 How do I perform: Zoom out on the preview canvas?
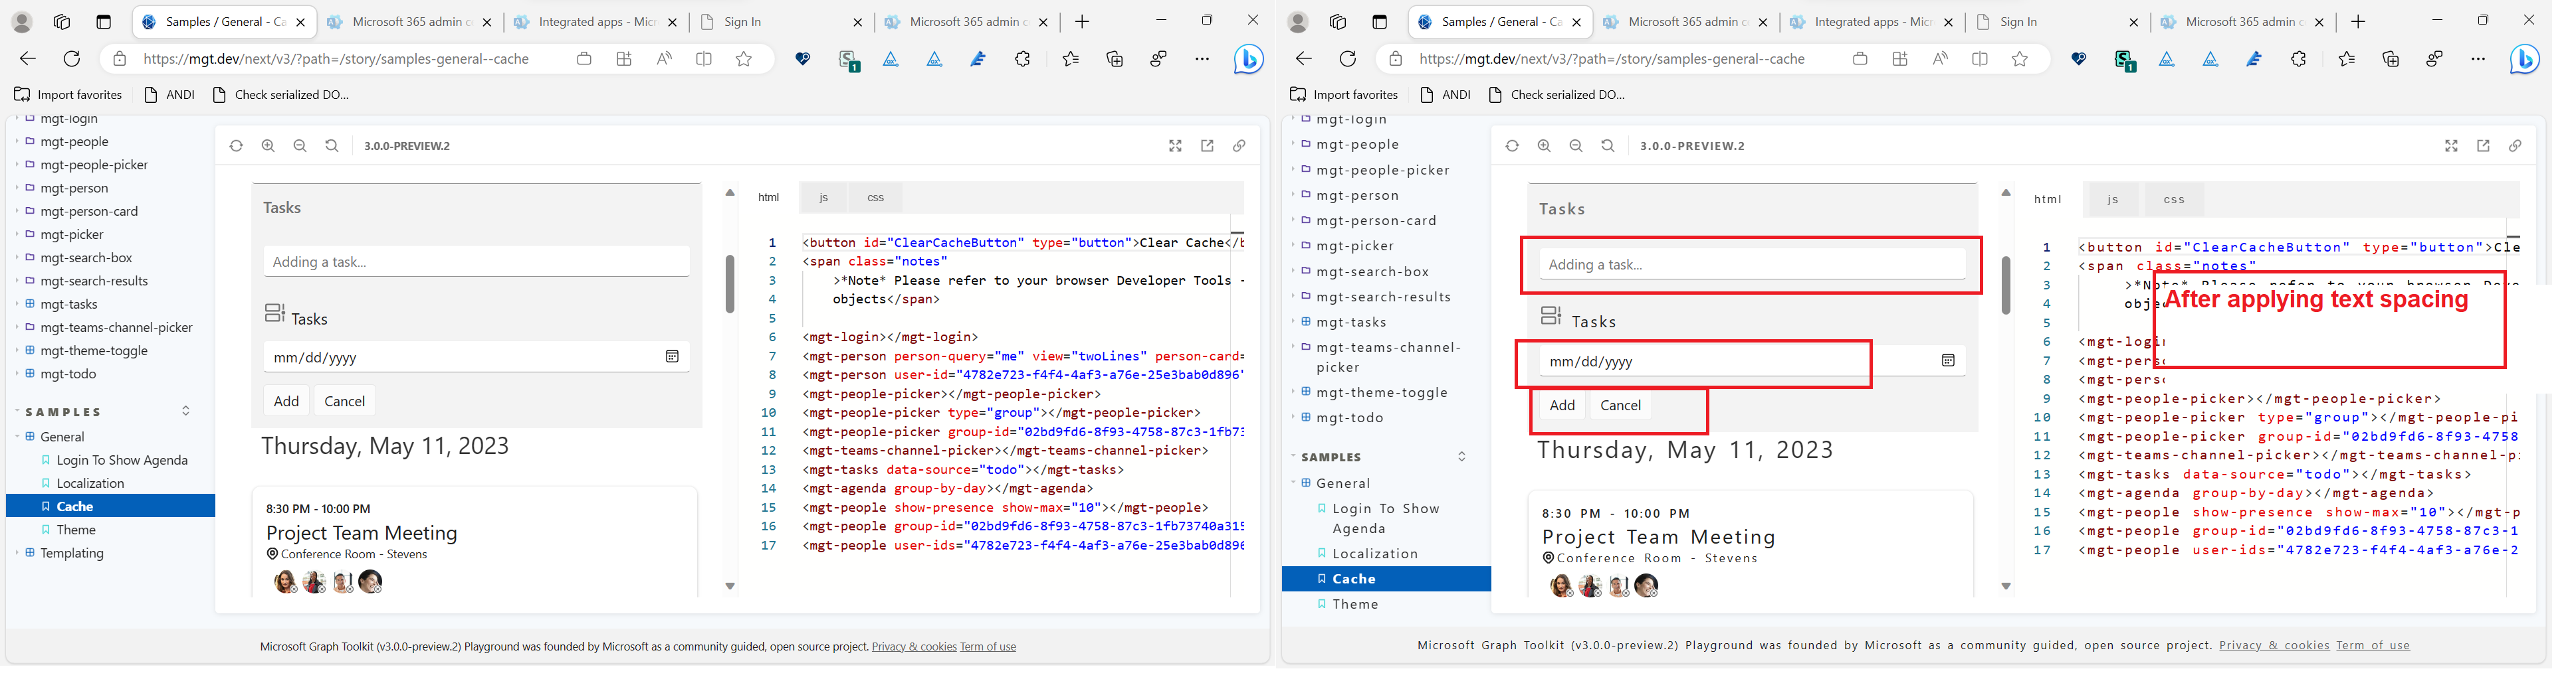[x=300, y=145]
